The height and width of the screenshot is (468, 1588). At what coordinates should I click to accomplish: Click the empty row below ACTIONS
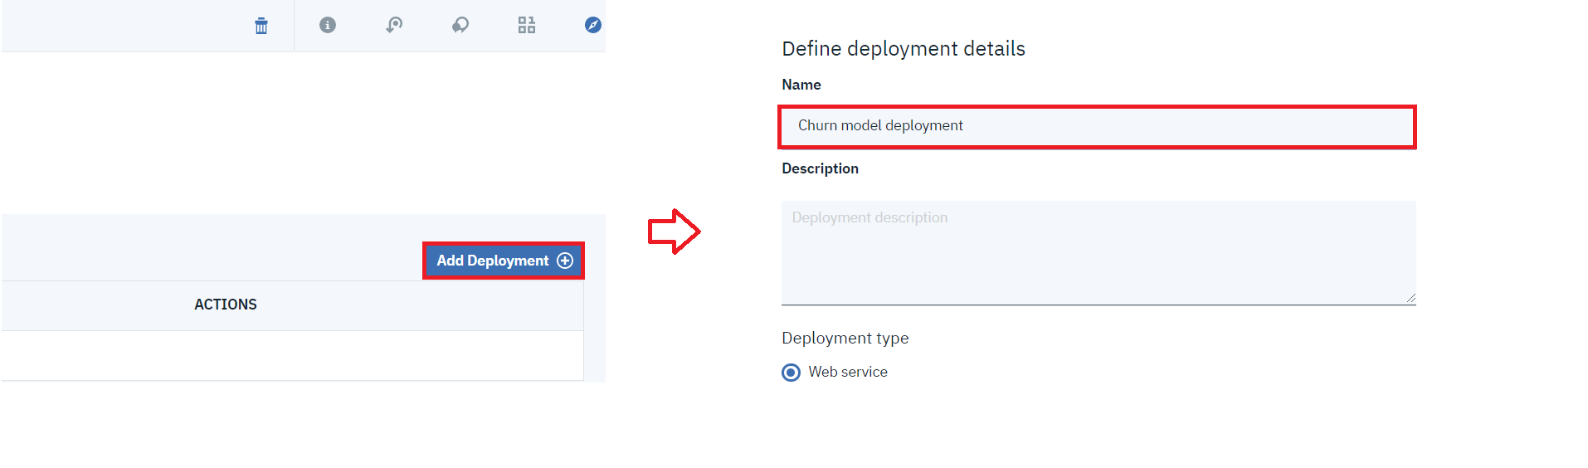pyautogui.click(x=290, y=355)
